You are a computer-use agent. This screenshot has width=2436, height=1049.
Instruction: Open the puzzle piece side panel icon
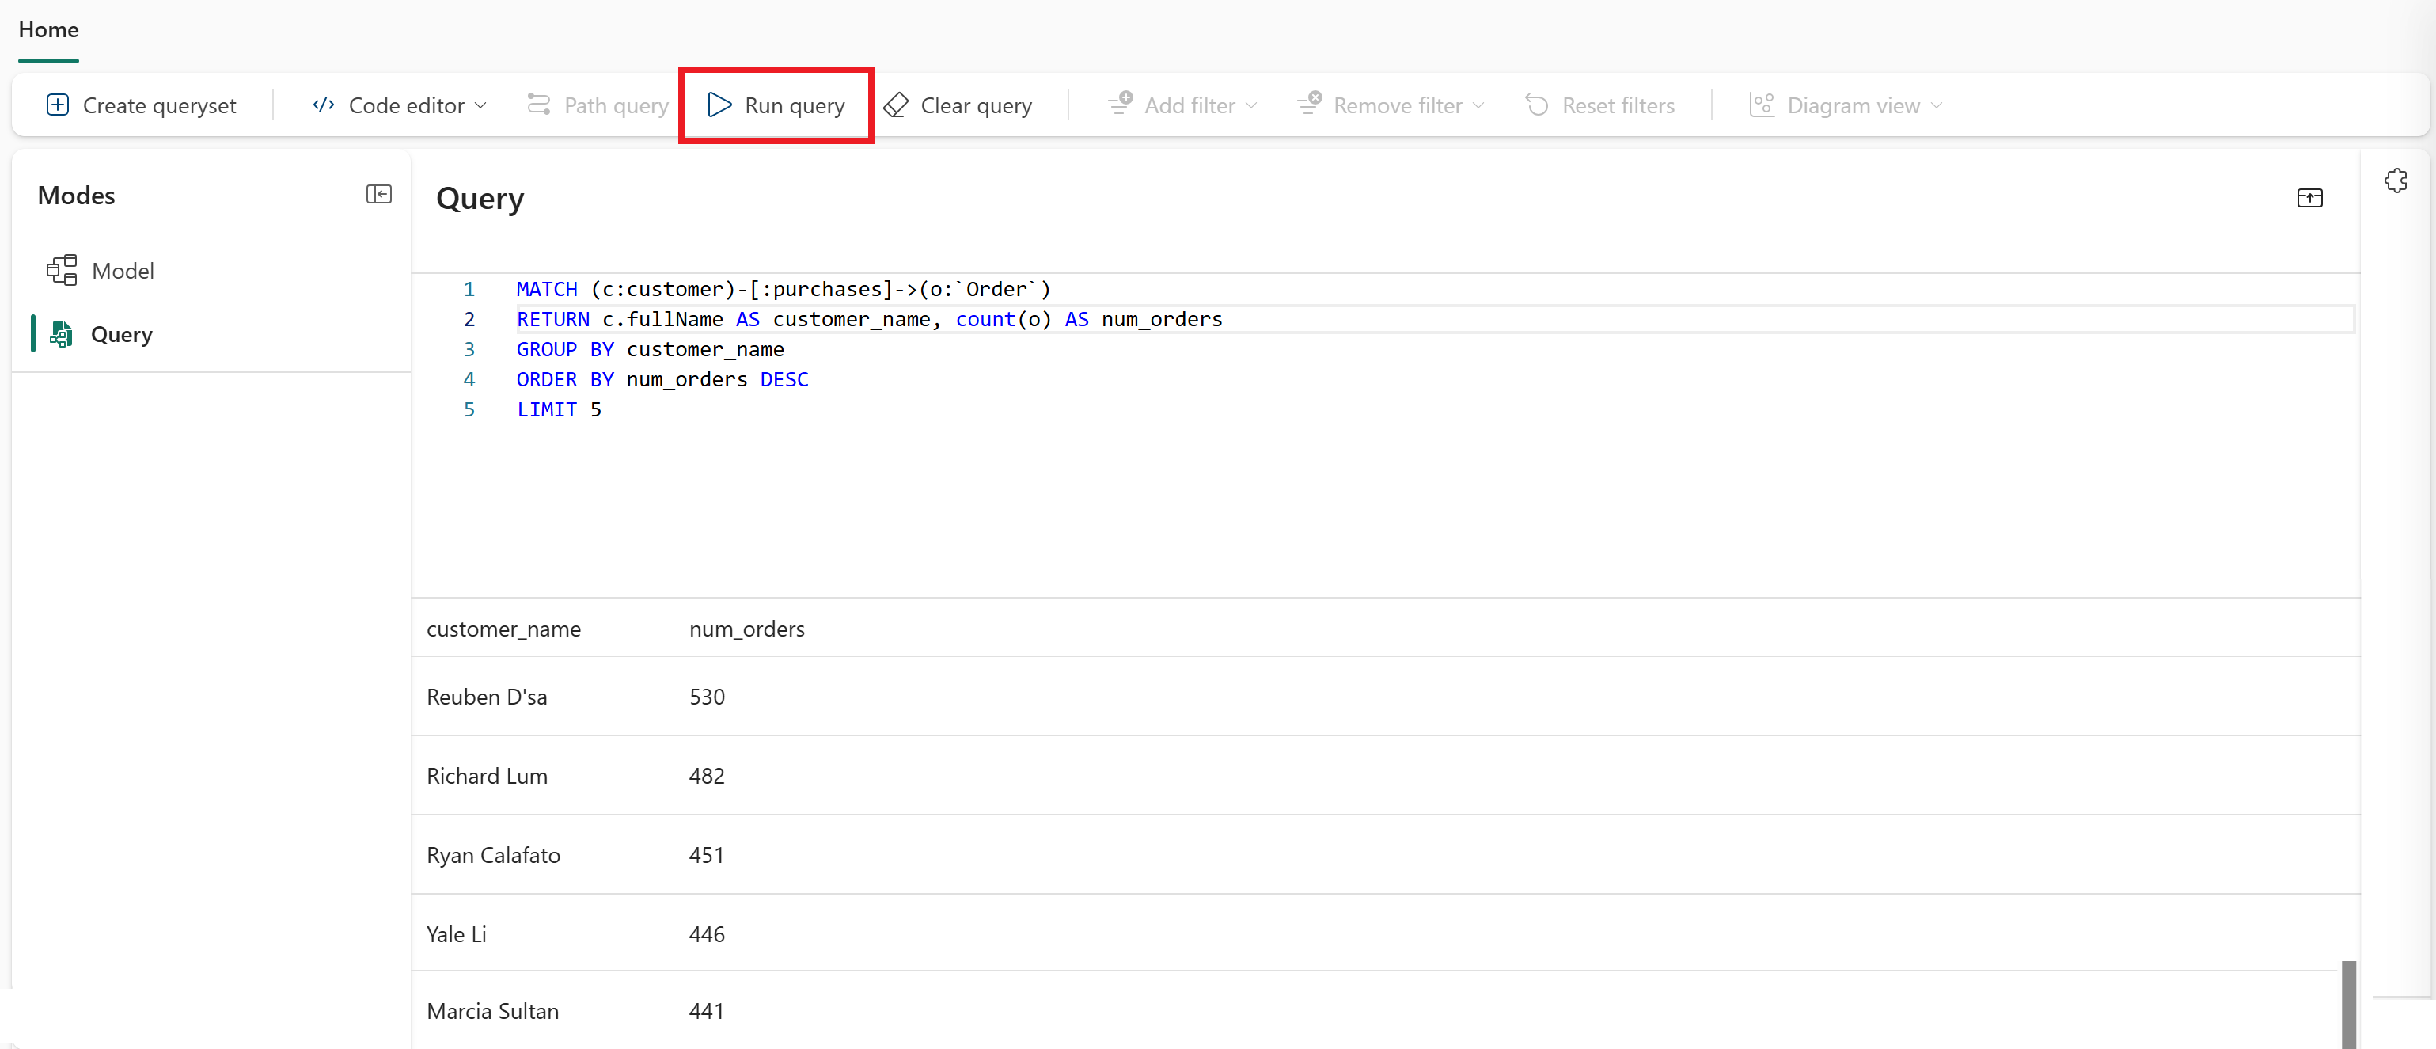click(2396, 181)
